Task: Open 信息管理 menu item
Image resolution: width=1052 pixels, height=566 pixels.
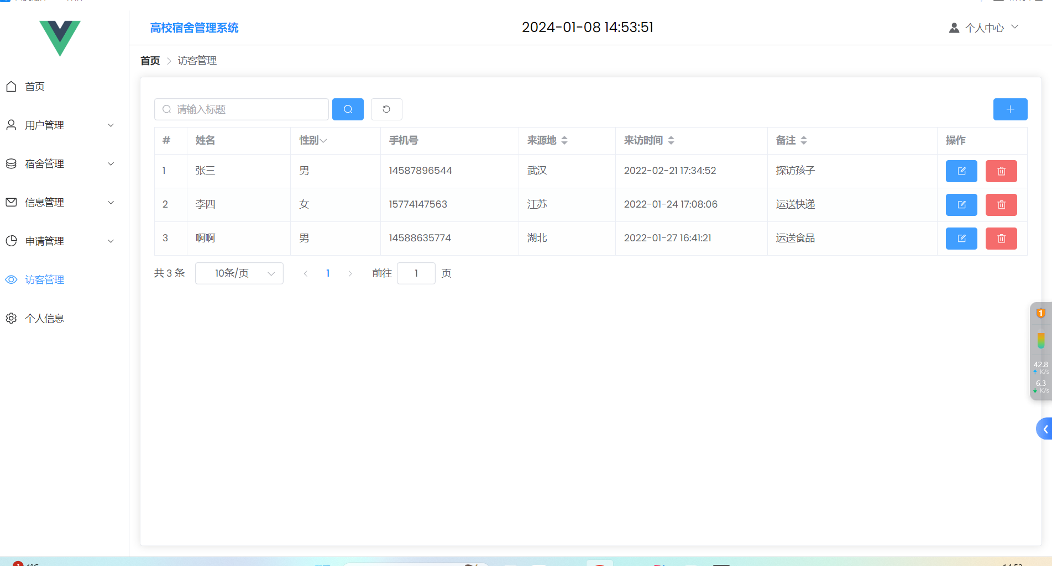Action: point(44,202)
